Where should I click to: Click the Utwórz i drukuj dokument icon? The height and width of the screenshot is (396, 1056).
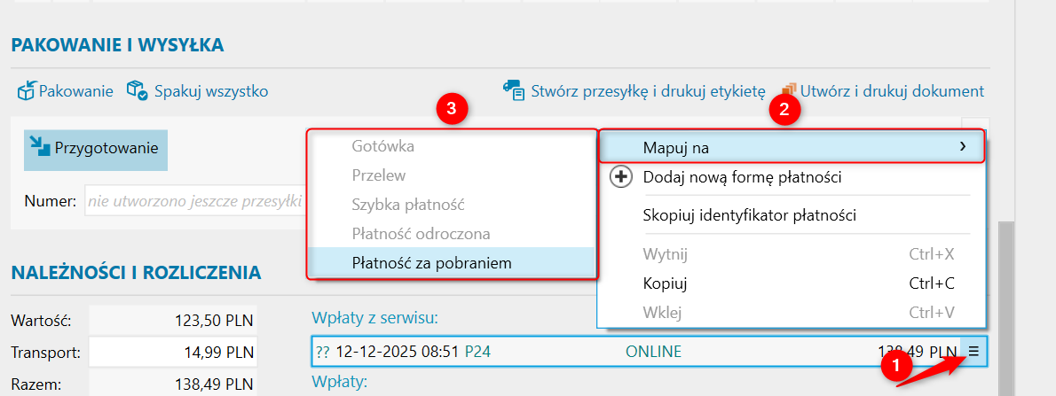pos(788,89)
